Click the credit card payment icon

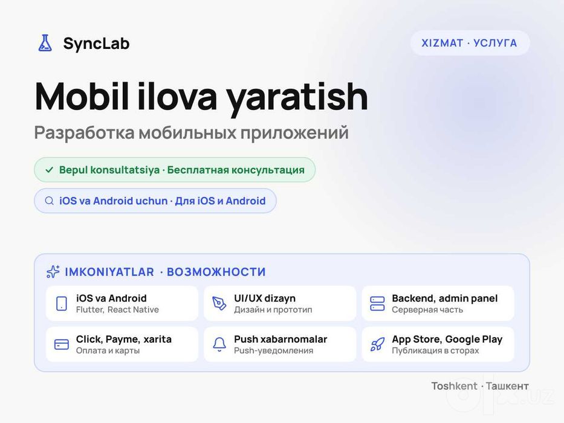click(62, 344)
